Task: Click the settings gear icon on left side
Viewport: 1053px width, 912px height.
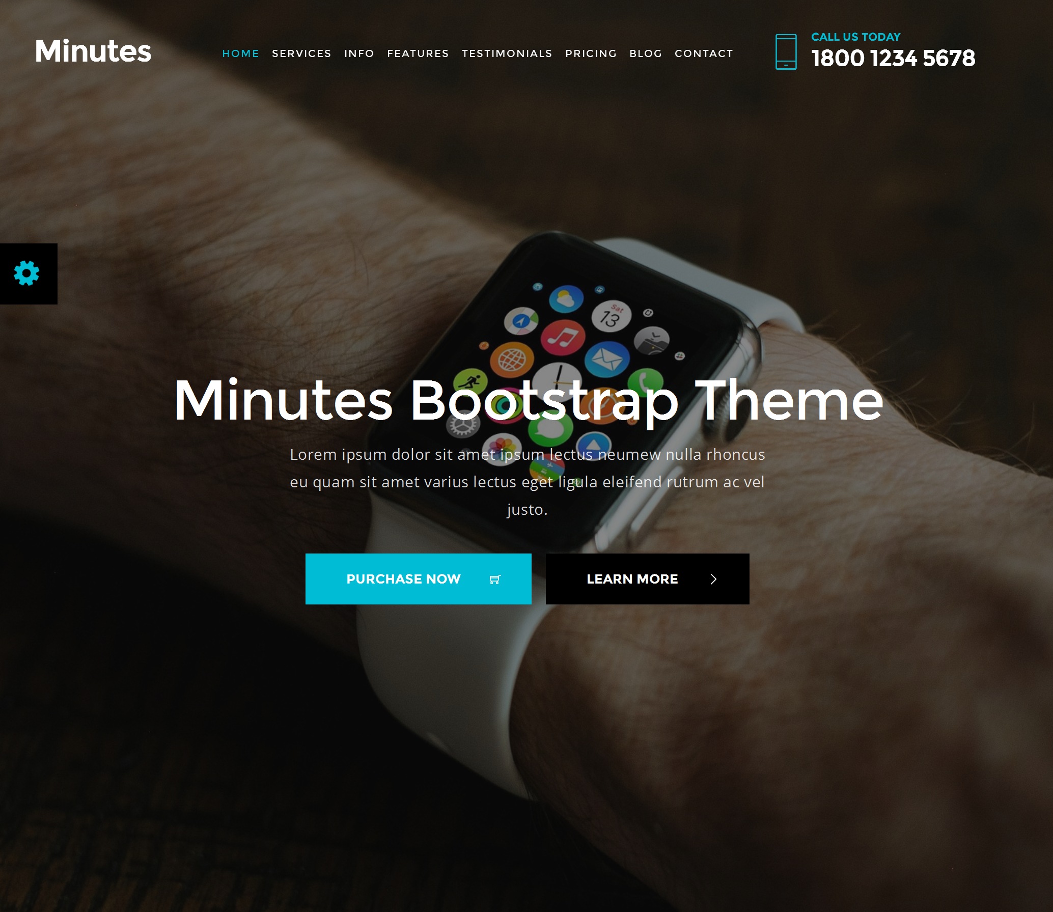Action: (x=26, y=273)
